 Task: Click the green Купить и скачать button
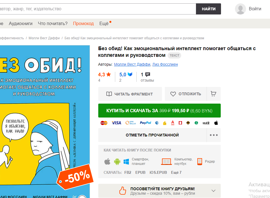point(159,111)
